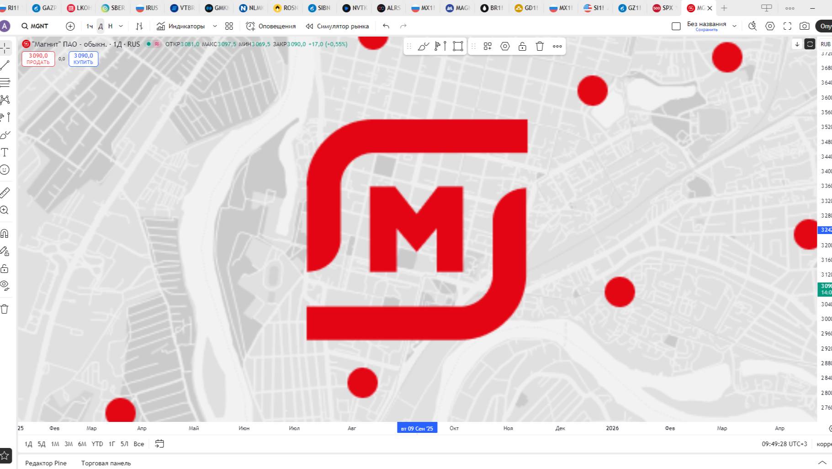Expand the time interval dropdown arrow
Viewport: 832px width, 469px height.
pyautogui.click(x=121, y=26)
